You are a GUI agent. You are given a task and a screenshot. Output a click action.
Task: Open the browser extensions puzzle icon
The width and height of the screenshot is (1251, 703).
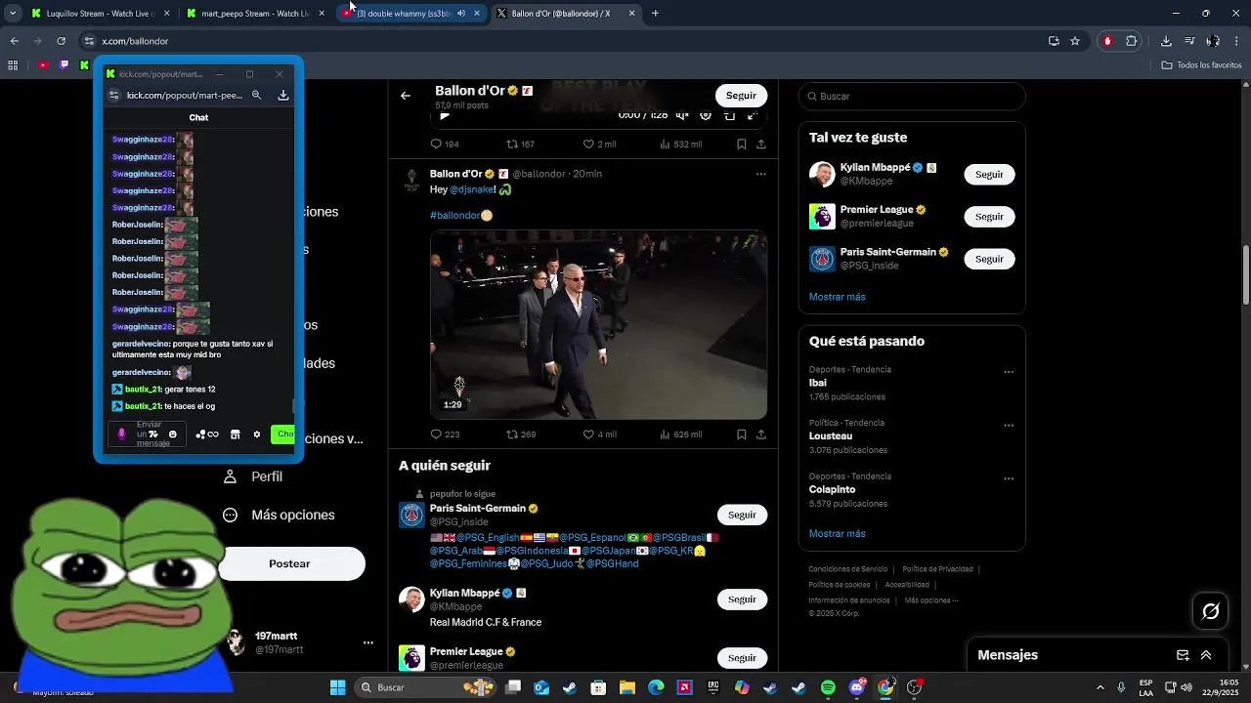click(1132, 41)
